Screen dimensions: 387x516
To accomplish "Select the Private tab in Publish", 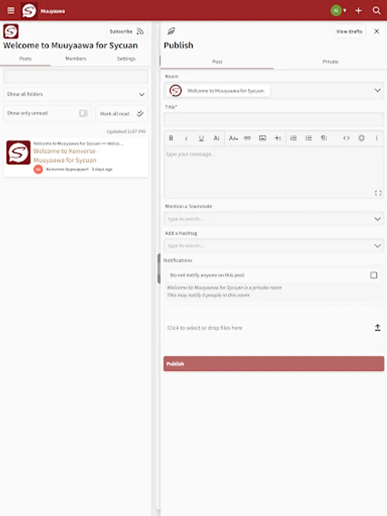I will [x=330, y=61].
